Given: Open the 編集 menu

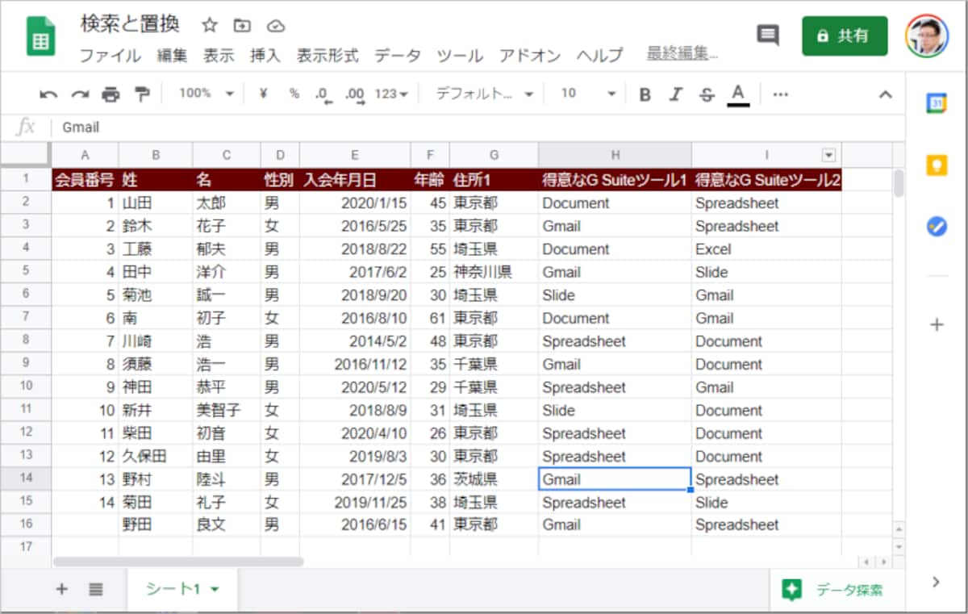Looking at the screenshot, I should click(172, 56).
